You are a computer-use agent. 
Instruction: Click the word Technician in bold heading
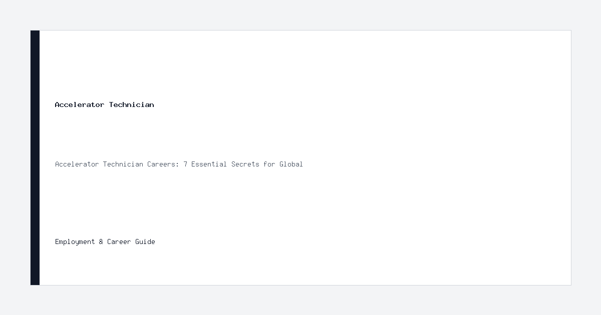pyautogui.click(x=132, y=104)
